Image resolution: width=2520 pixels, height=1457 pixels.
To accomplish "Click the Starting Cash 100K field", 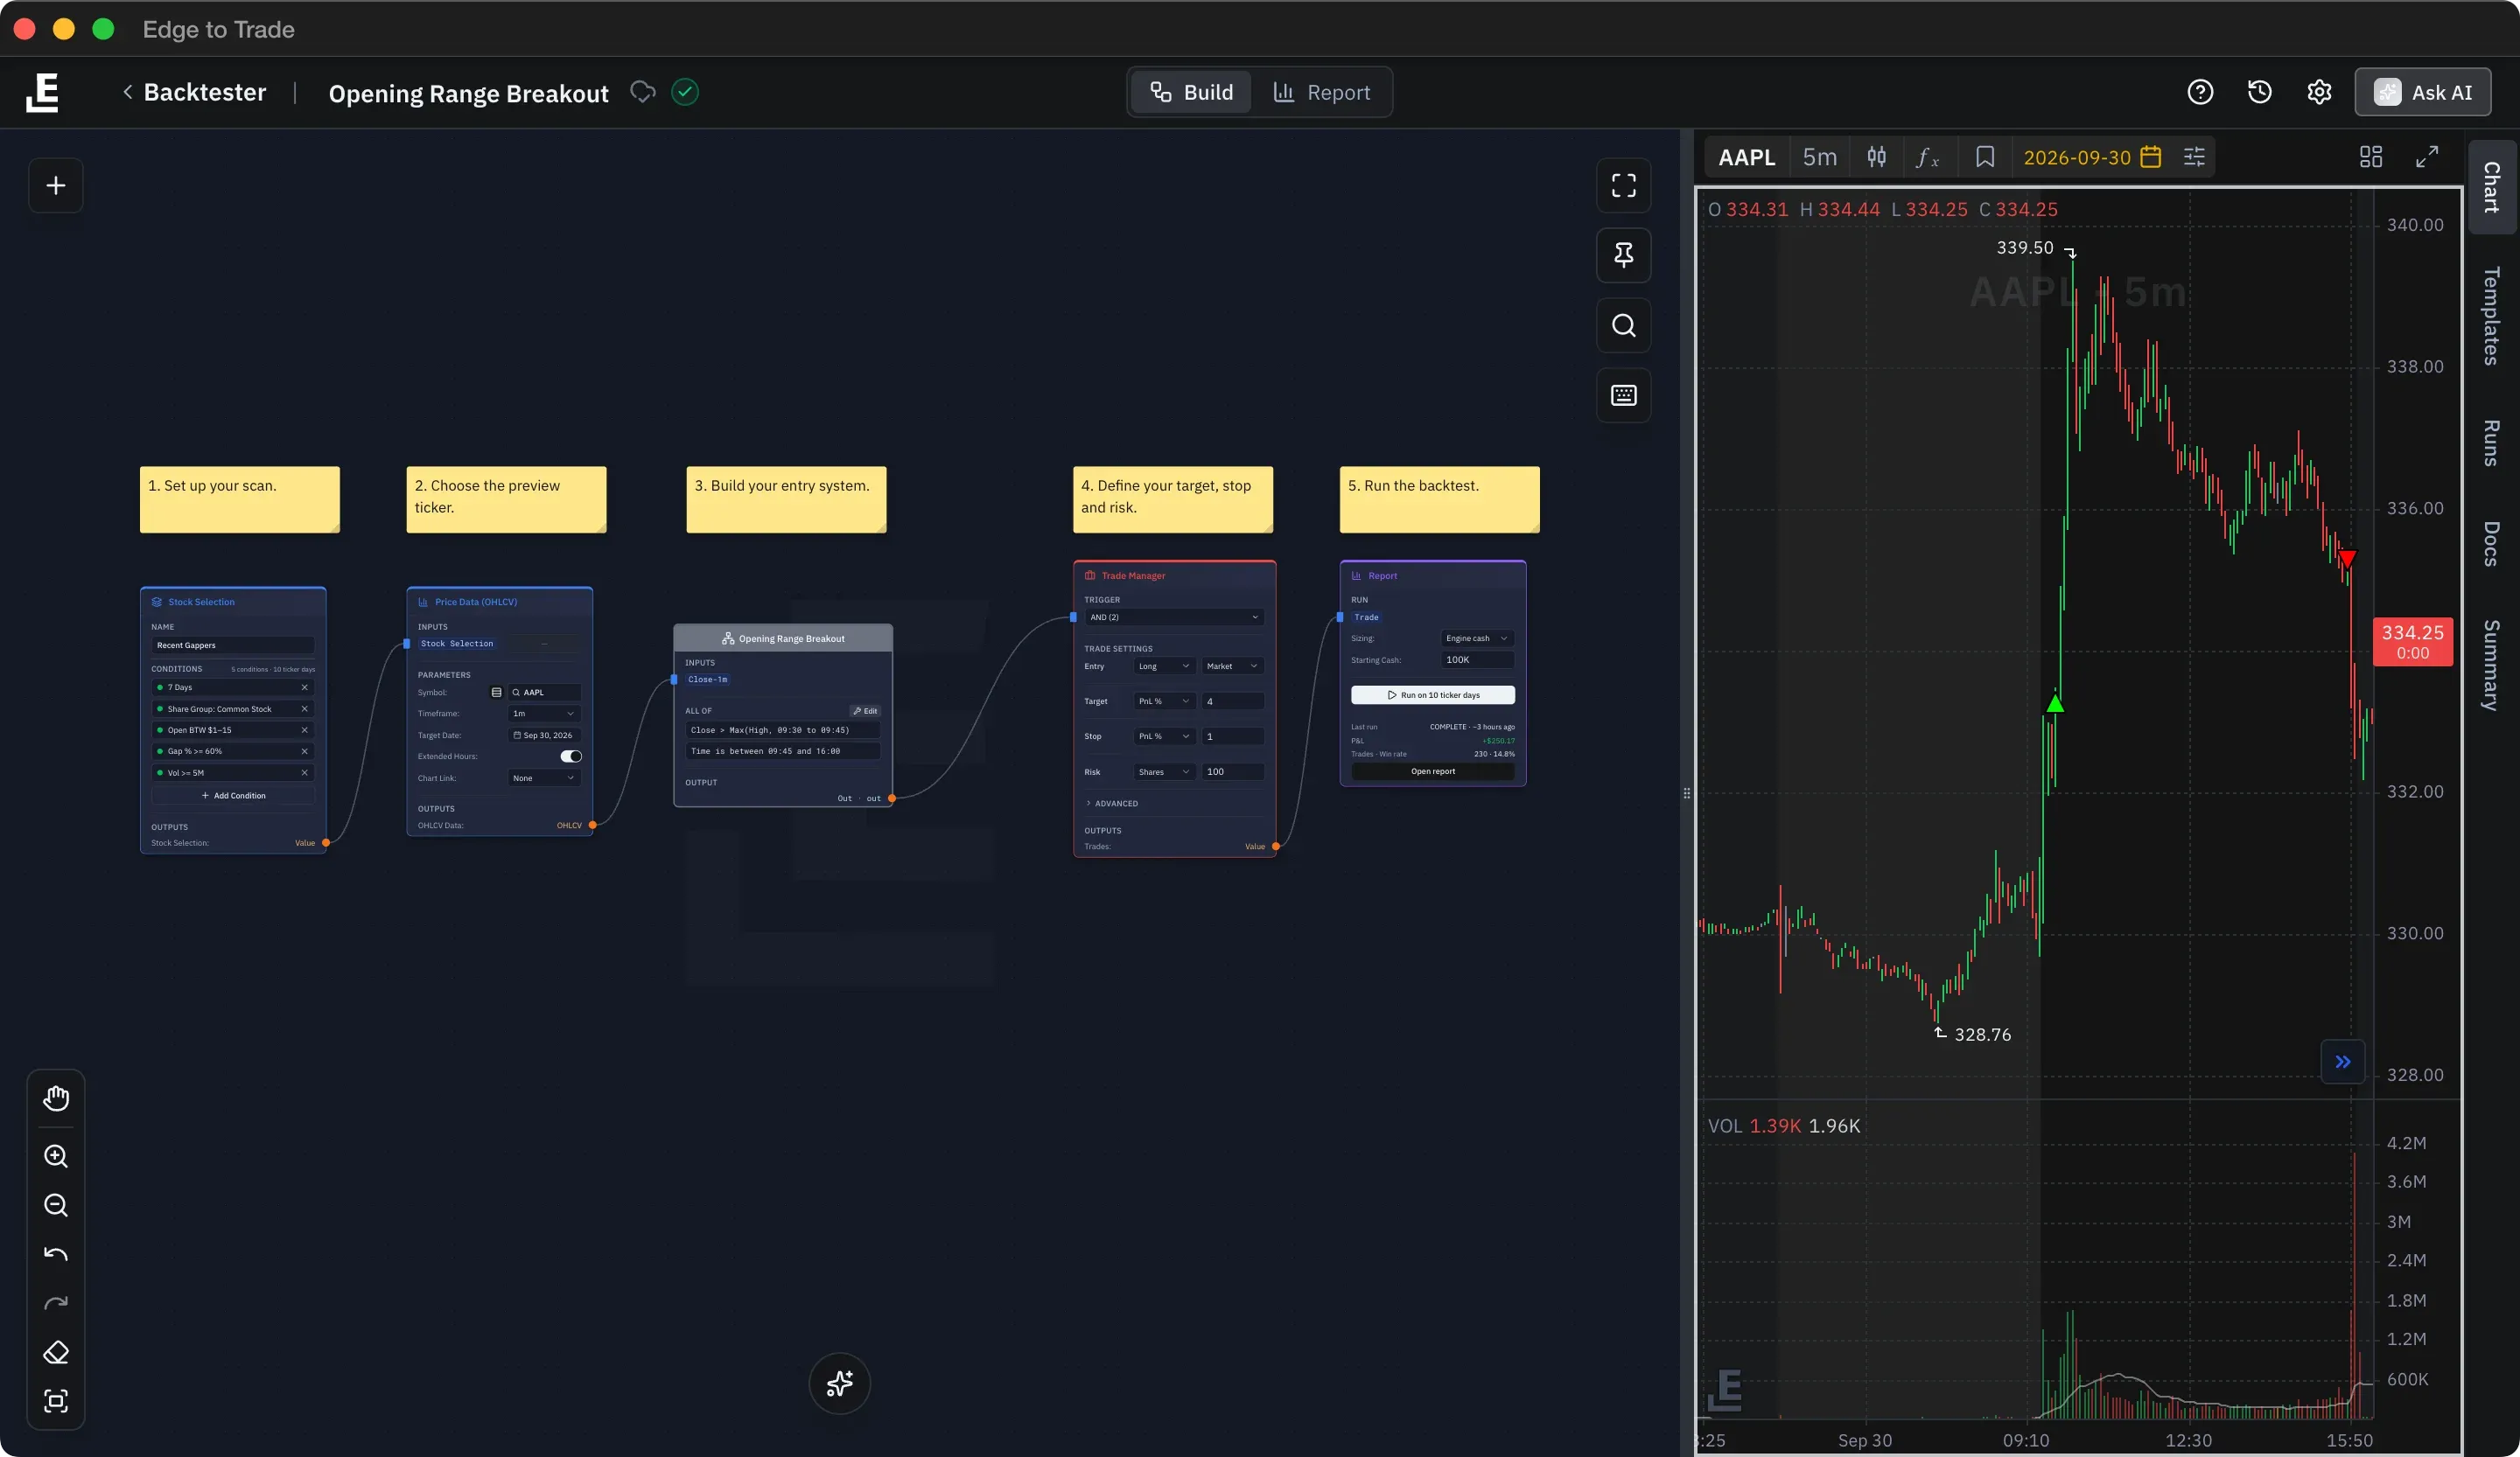I will (1477, 659).
